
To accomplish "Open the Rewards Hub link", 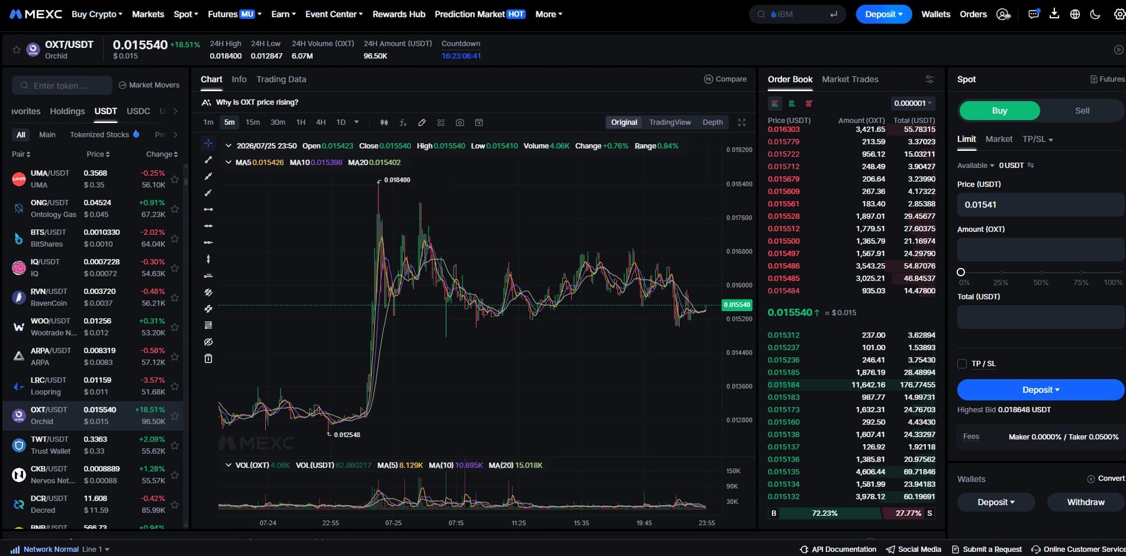I will point(399,14).
